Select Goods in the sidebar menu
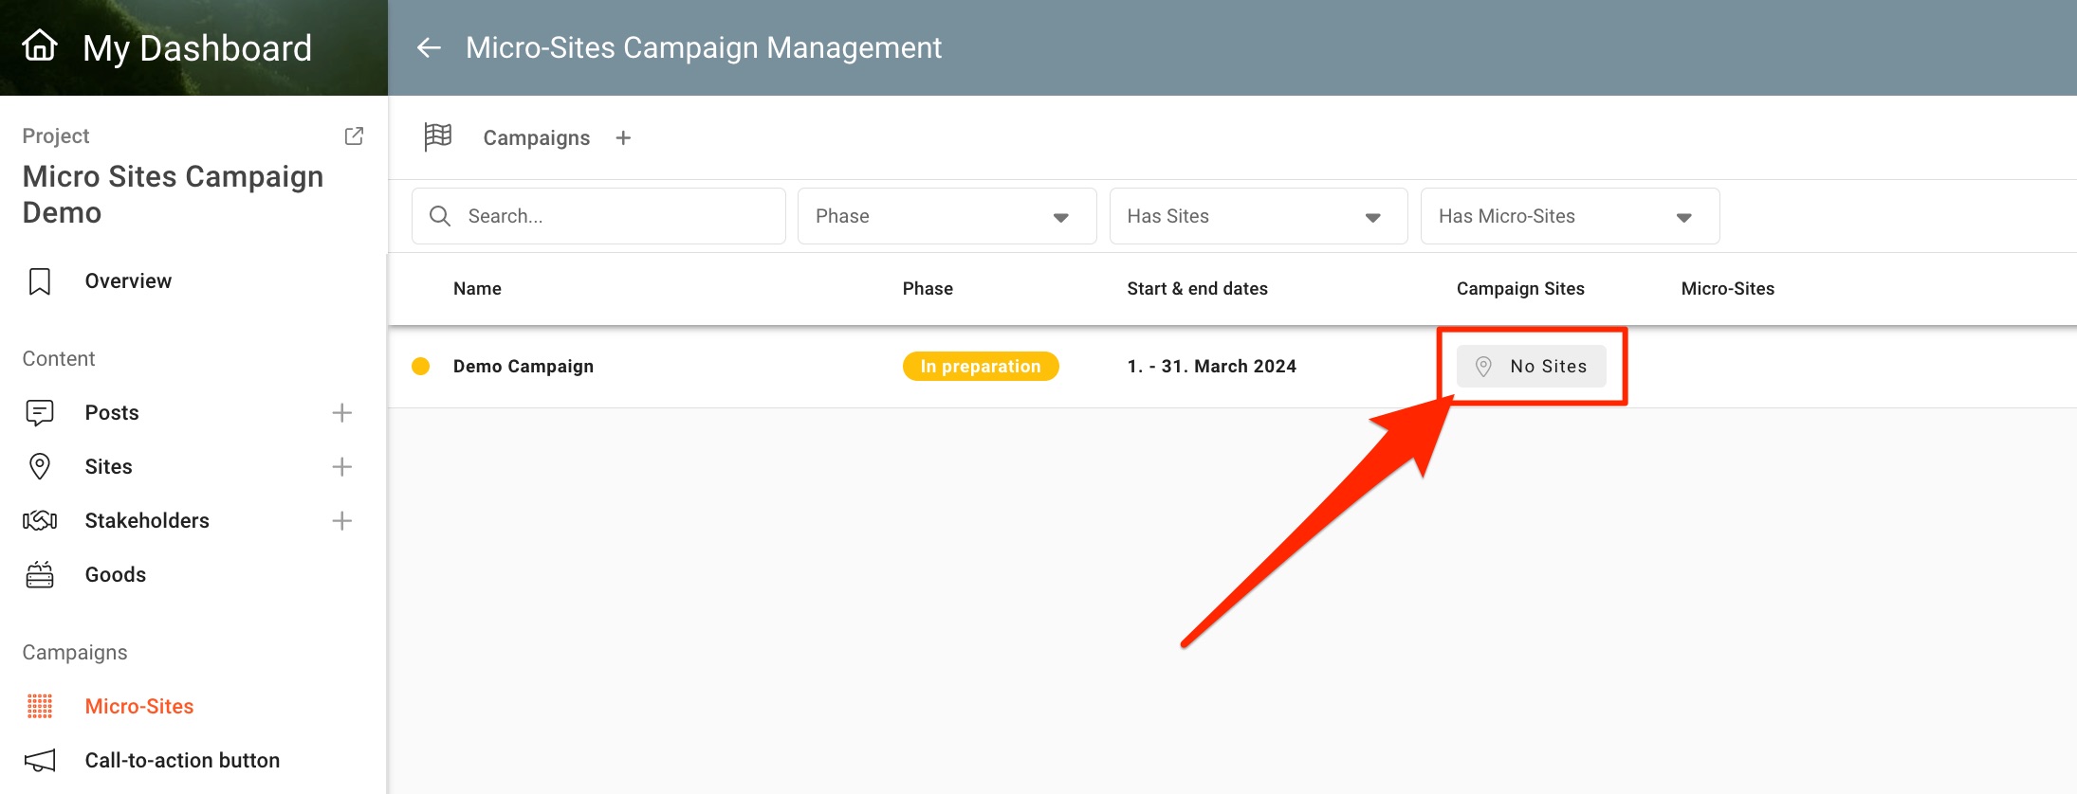2077x794 pixels. click(115, 575)
